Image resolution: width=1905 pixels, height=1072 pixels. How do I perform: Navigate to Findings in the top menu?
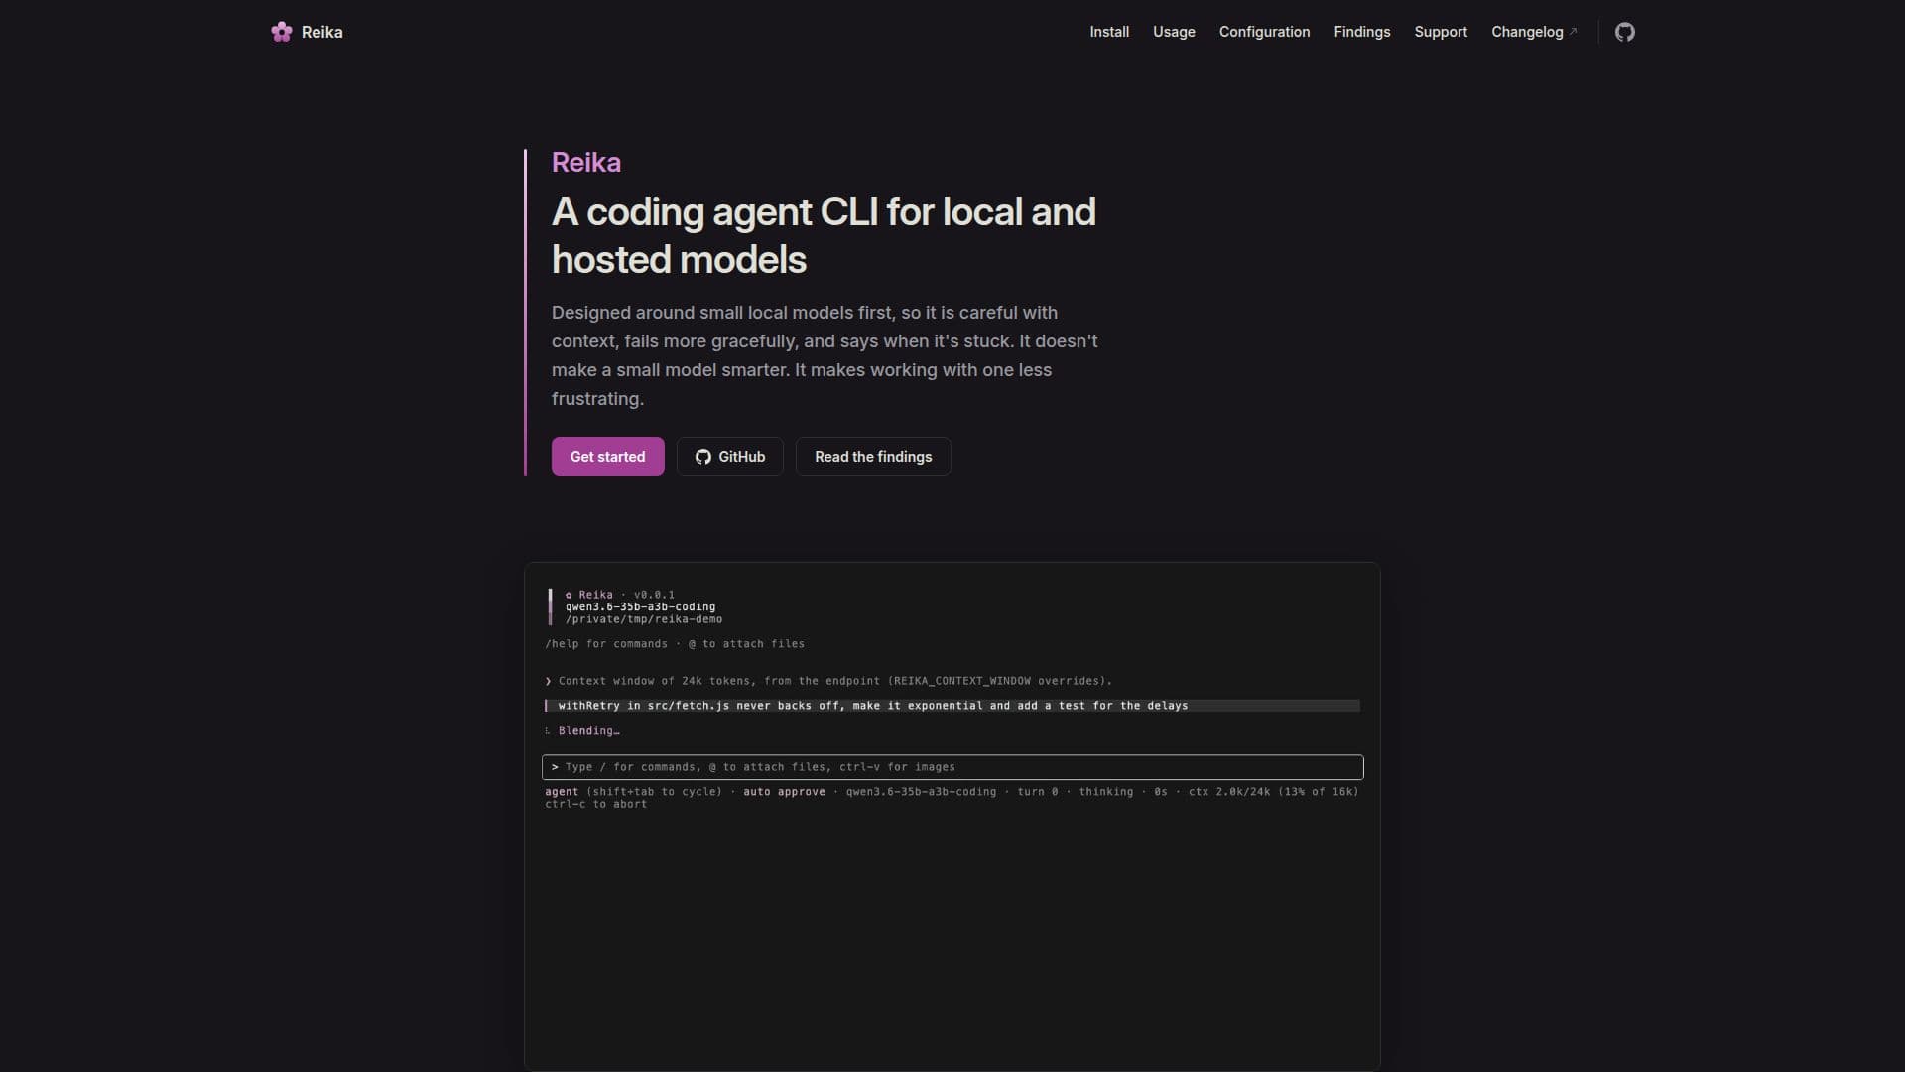click(x=1361, y=32)
